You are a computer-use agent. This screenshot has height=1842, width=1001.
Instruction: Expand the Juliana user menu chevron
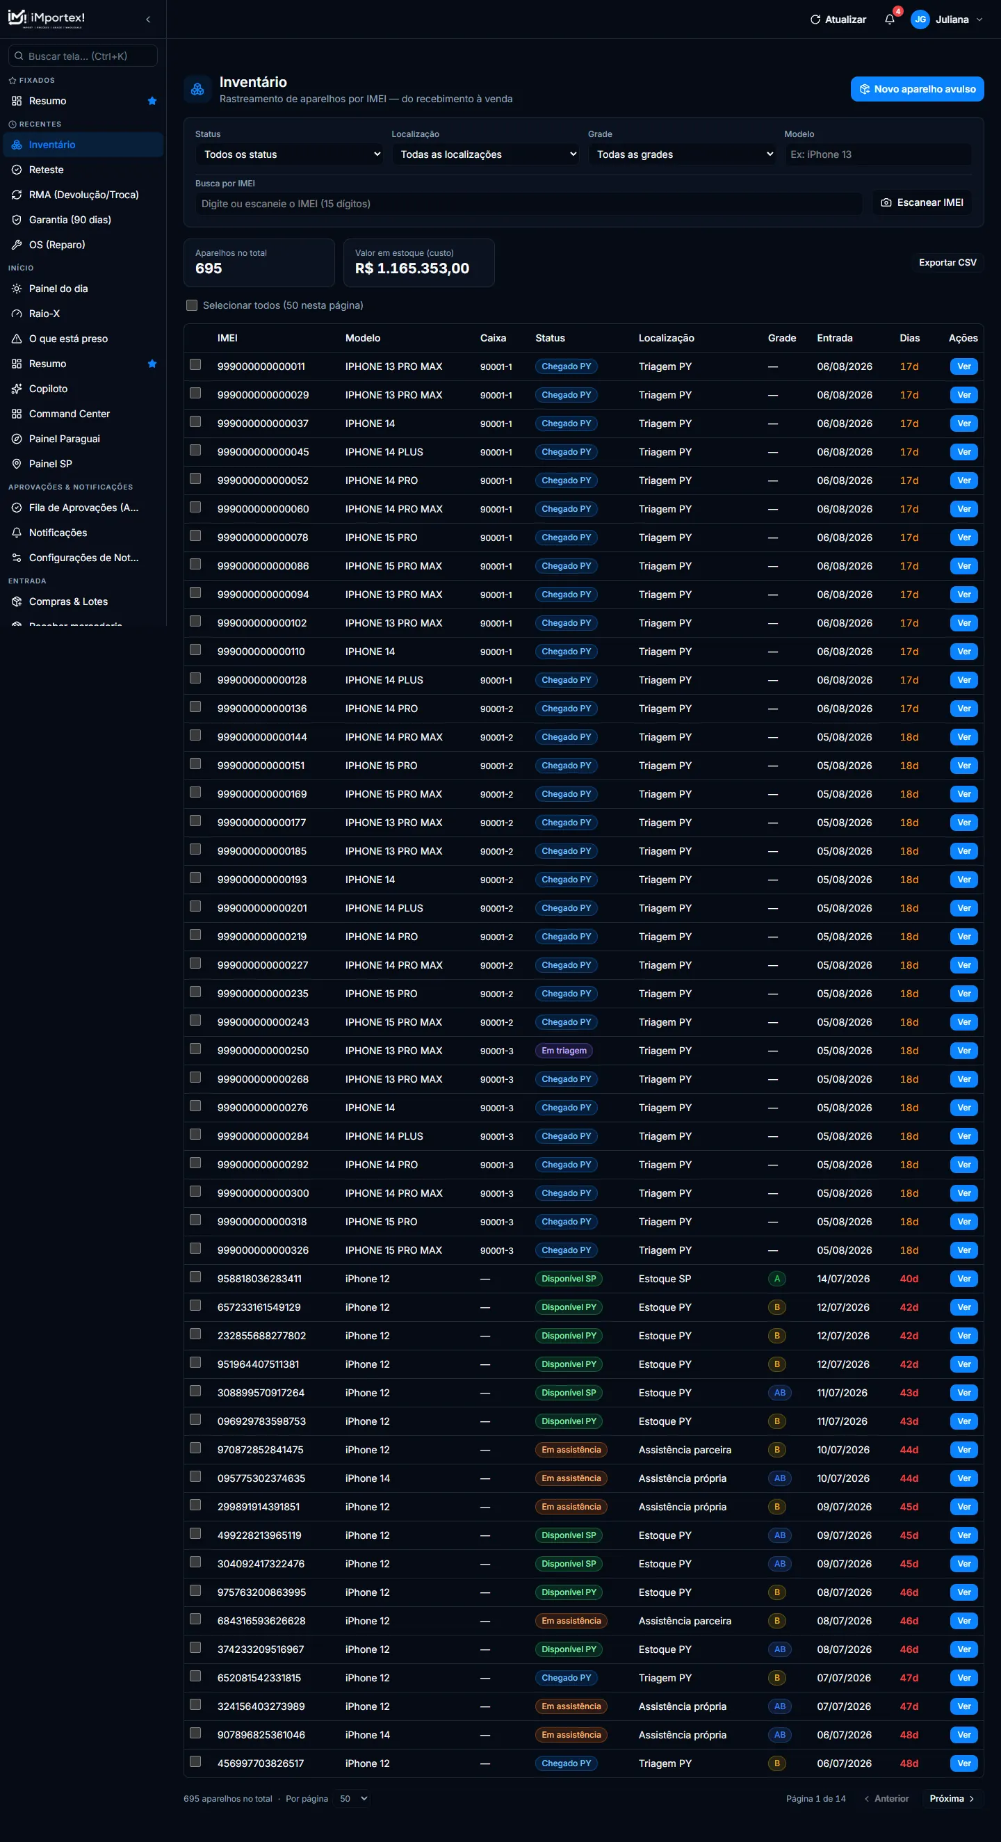click(979, 19)
